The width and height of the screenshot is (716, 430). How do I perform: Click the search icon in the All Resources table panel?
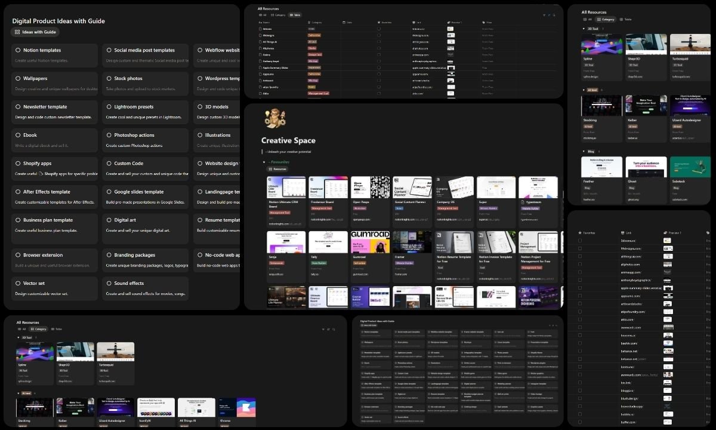pyautogui.click(x=554, y=15)
